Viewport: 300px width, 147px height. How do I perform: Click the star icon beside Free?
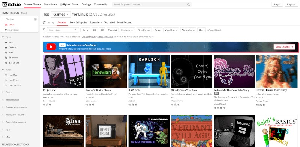pos(6,42)
